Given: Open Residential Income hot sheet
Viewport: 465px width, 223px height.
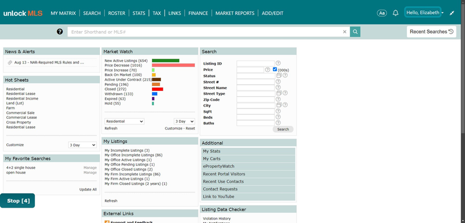Looking at the screenshot, I should [22, 99].
